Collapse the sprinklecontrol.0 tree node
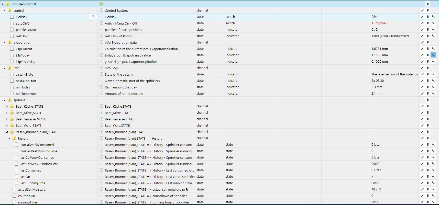 click(2, 4)
